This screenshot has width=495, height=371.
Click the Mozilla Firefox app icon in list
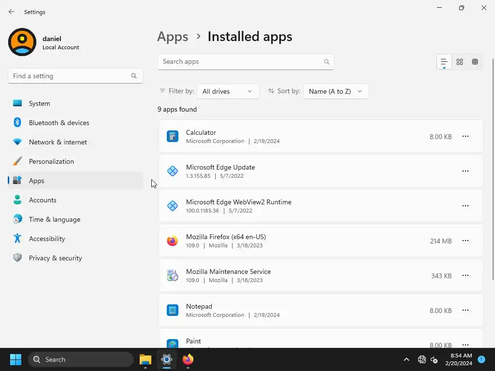tap(173, 241)
